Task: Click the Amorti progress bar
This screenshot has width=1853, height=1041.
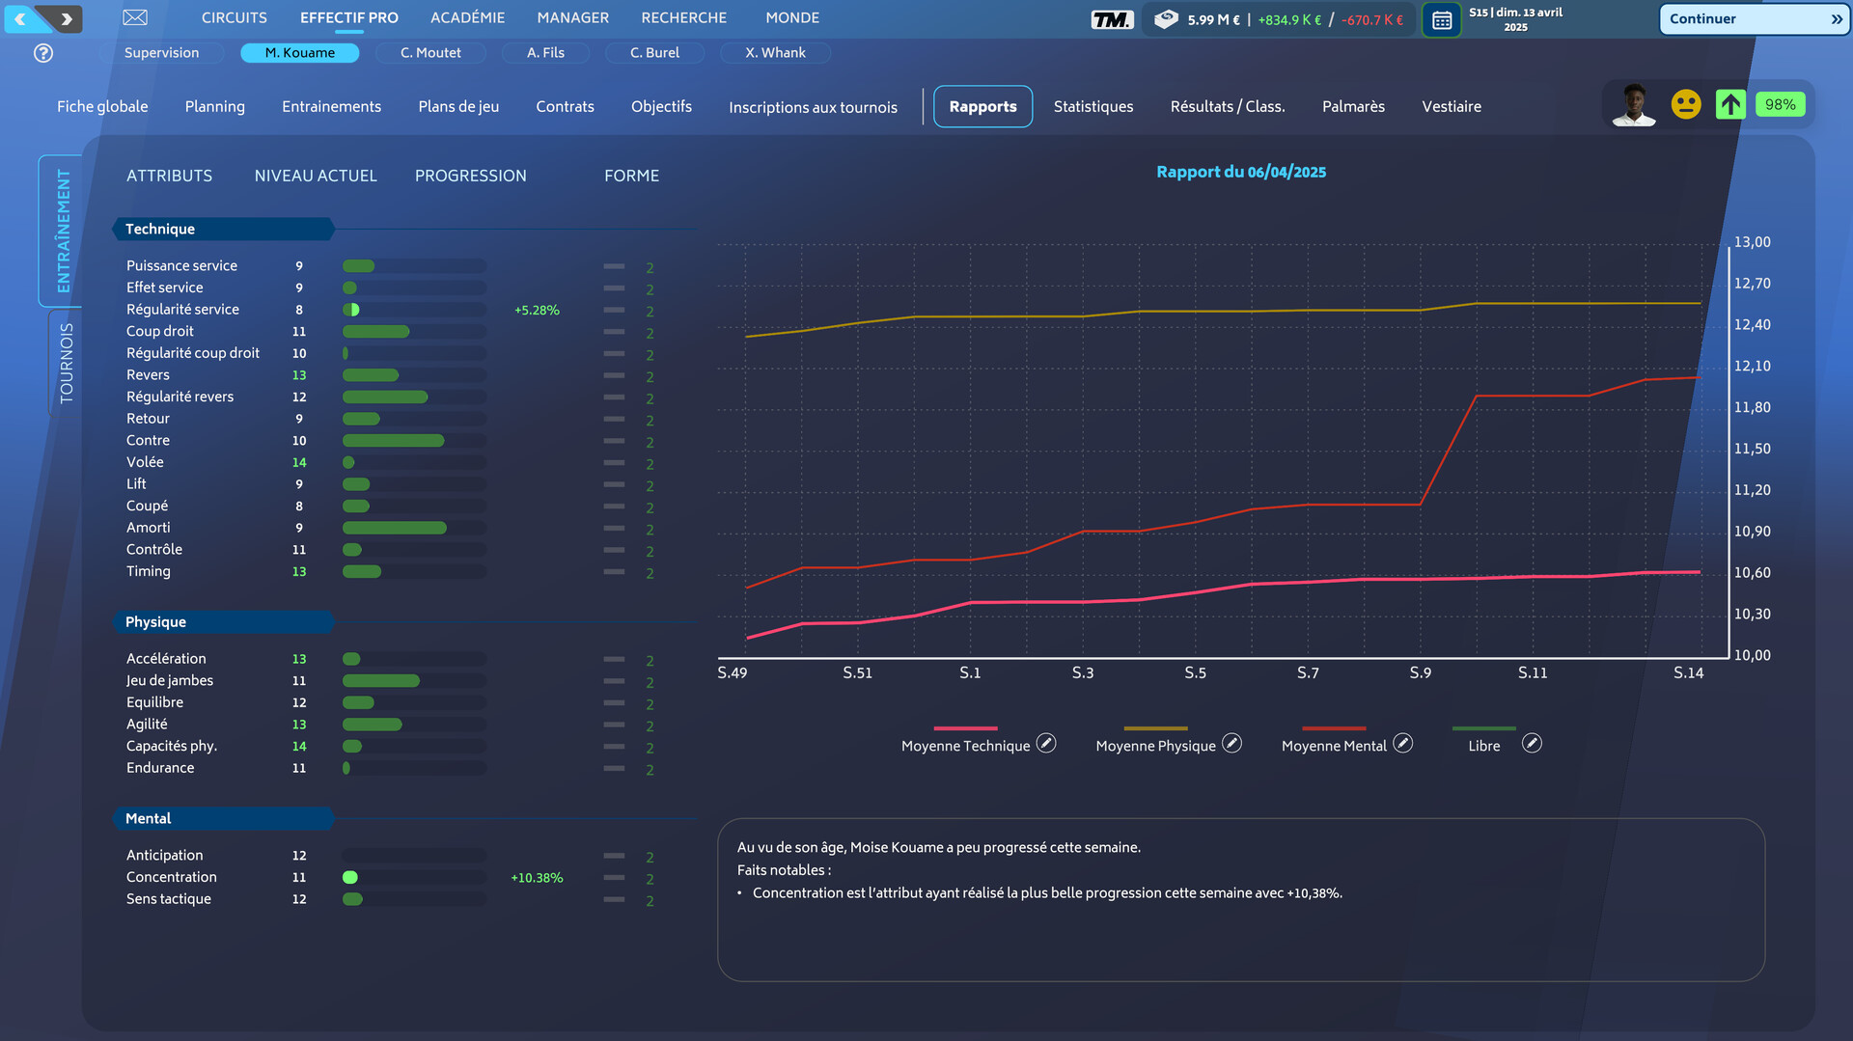Action: tap(414, 528)
